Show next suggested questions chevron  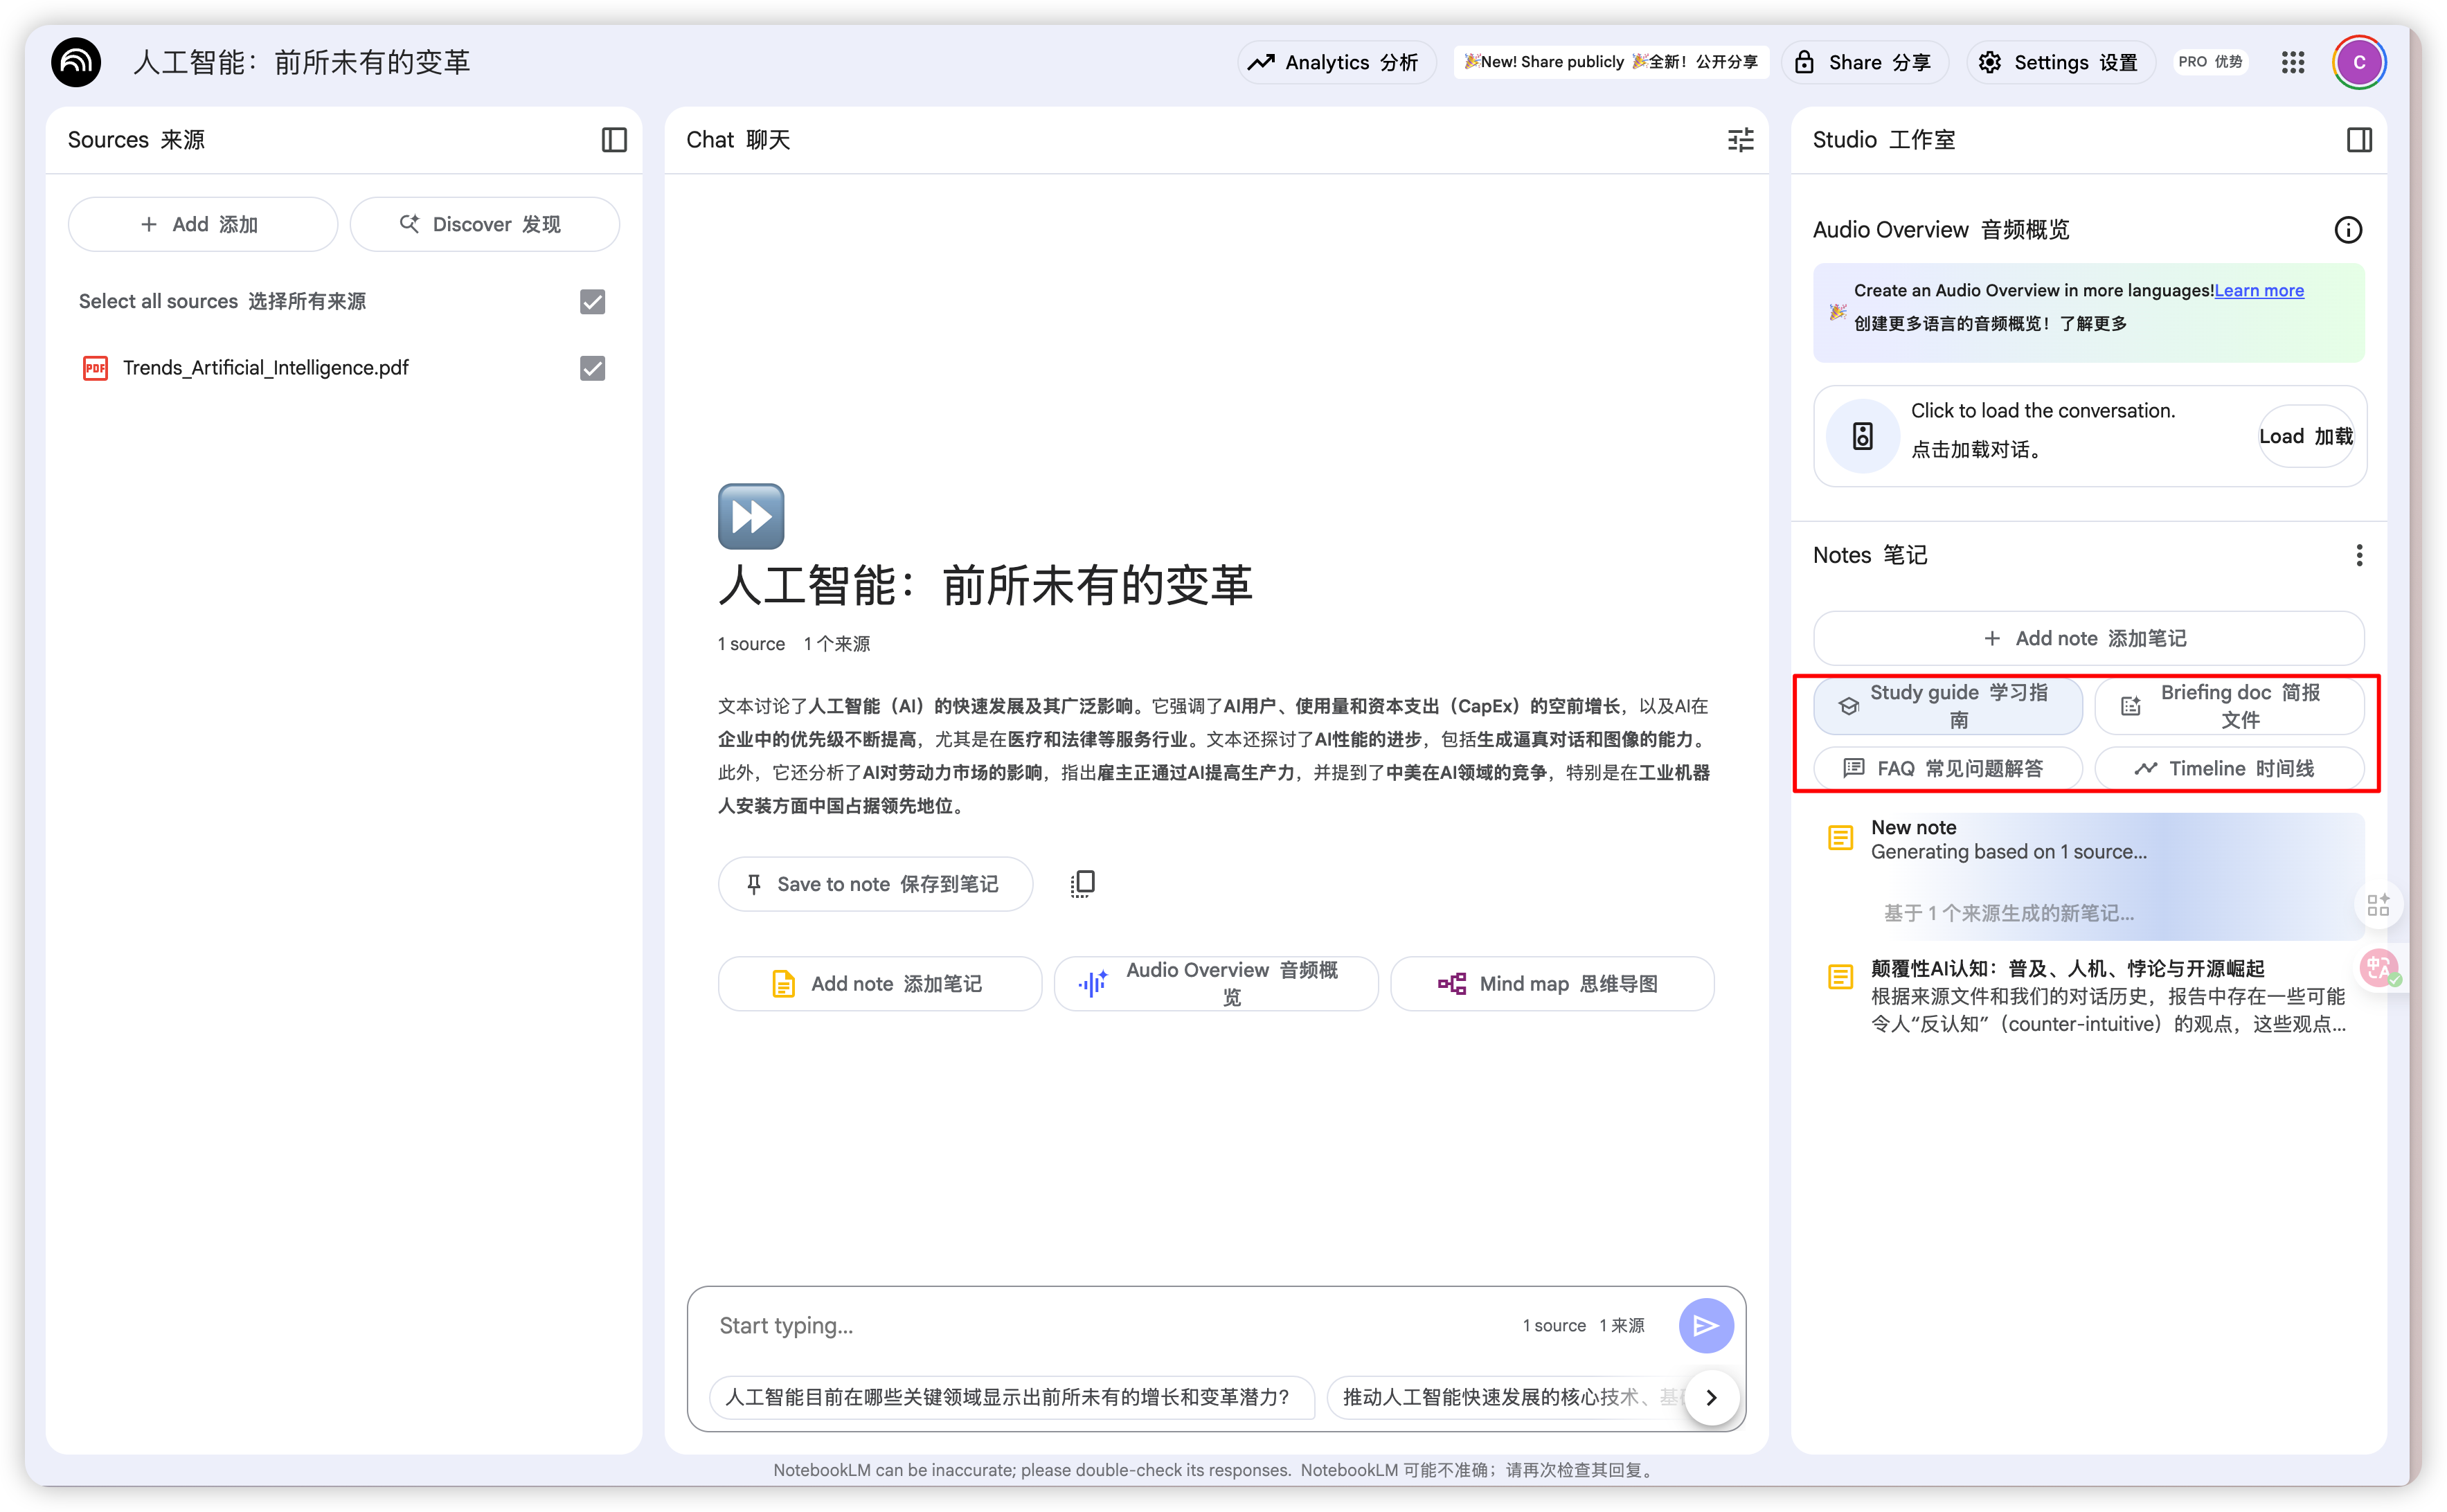point(1711,1397)
